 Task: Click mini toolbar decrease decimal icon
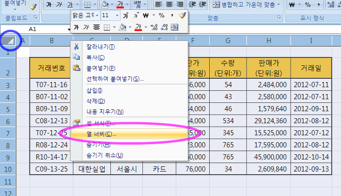click(x=164, y=27)
